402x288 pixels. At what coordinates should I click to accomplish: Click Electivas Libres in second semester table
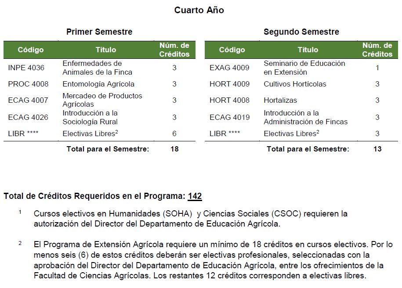click(x=291, y=133)
